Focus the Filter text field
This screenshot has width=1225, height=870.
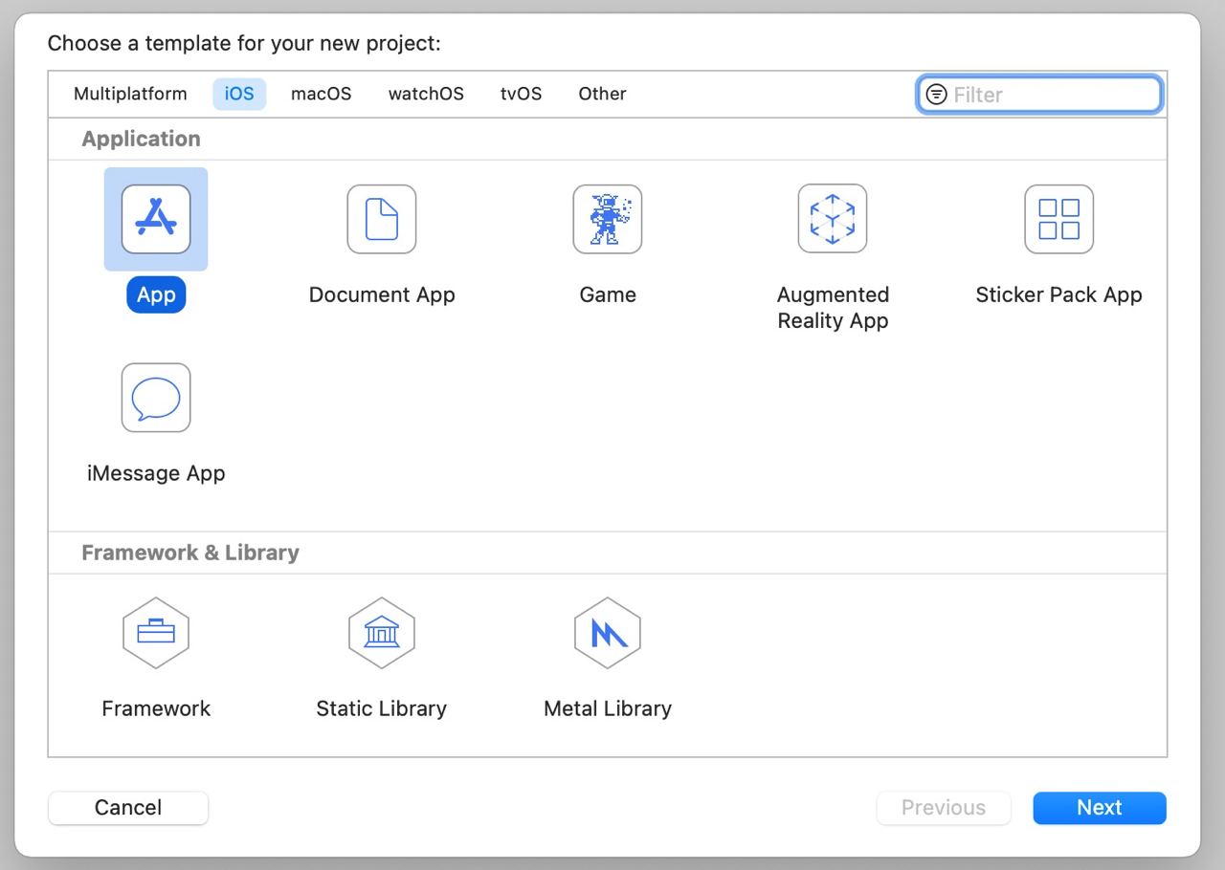coord(1039,94)
